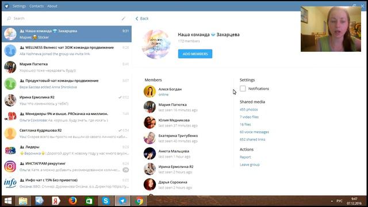This screenshot has height=207, width=368.
Task: Open the 7 video files link
Action: click(x=249, y=117)
